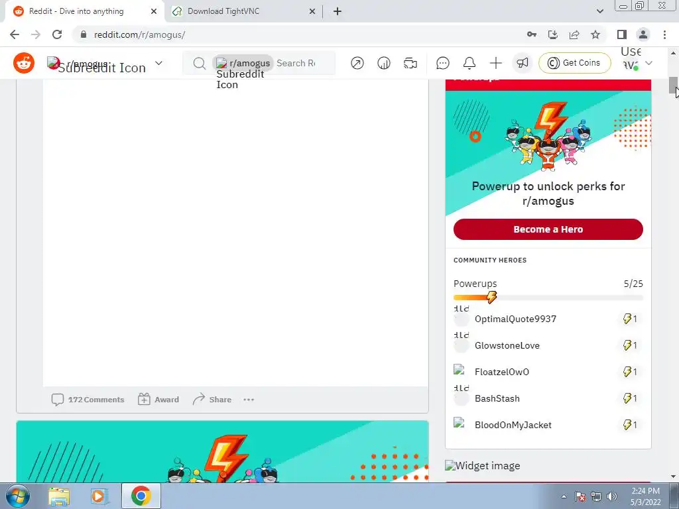
Task: Open OptimalQuote9937 hero profile
Action: (515, 319)
